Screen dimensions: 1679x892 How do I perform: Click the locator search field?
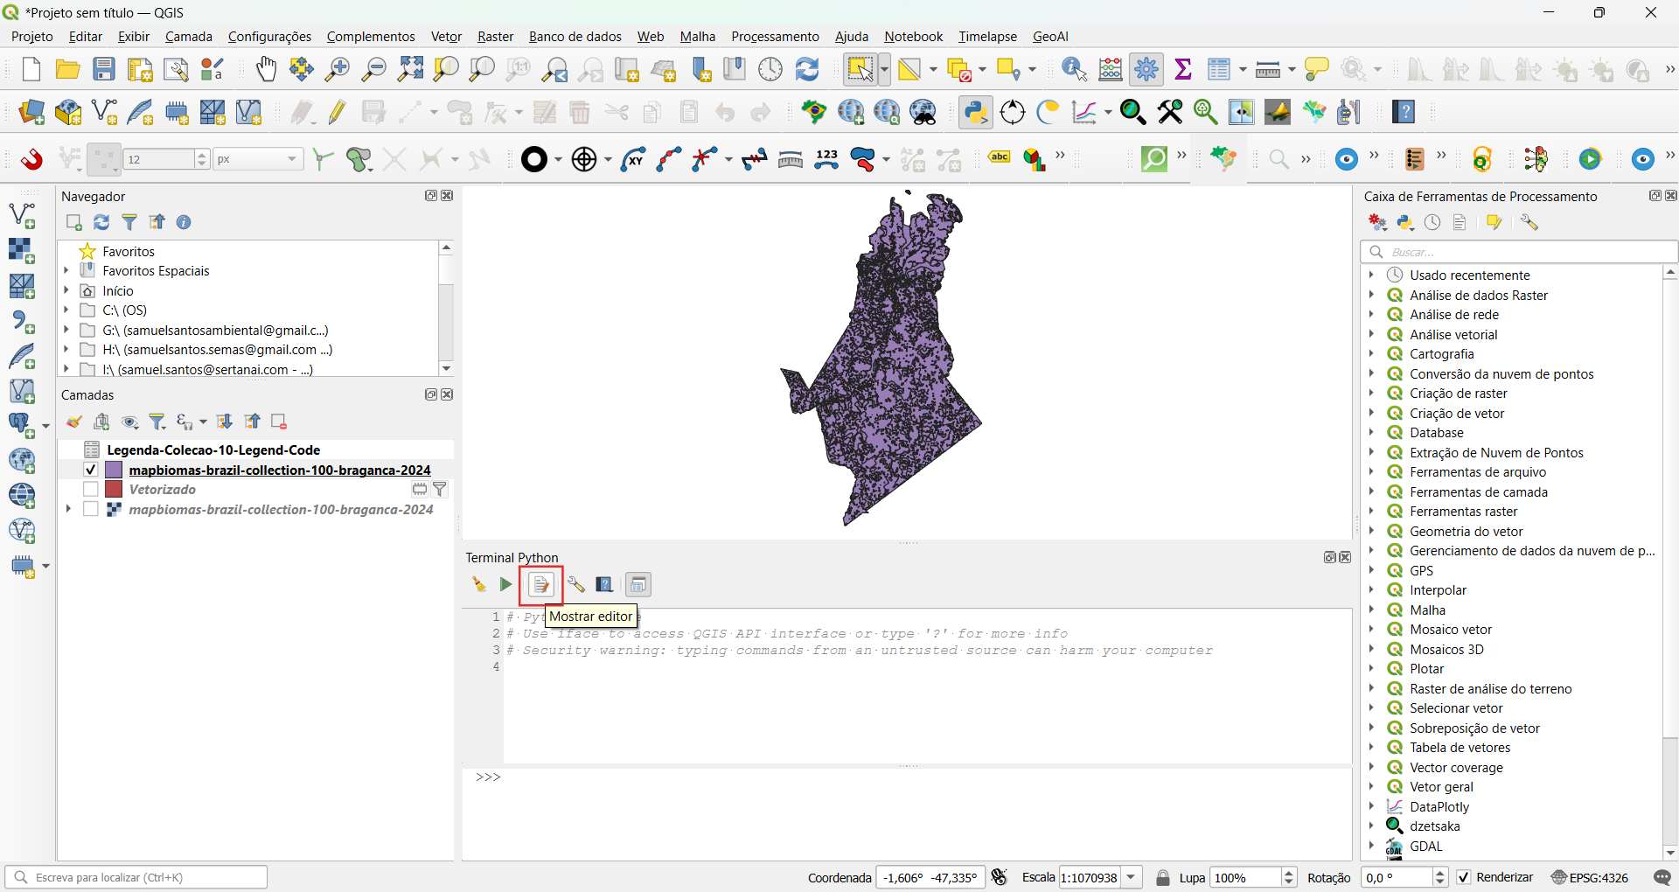tap(137, 877)
